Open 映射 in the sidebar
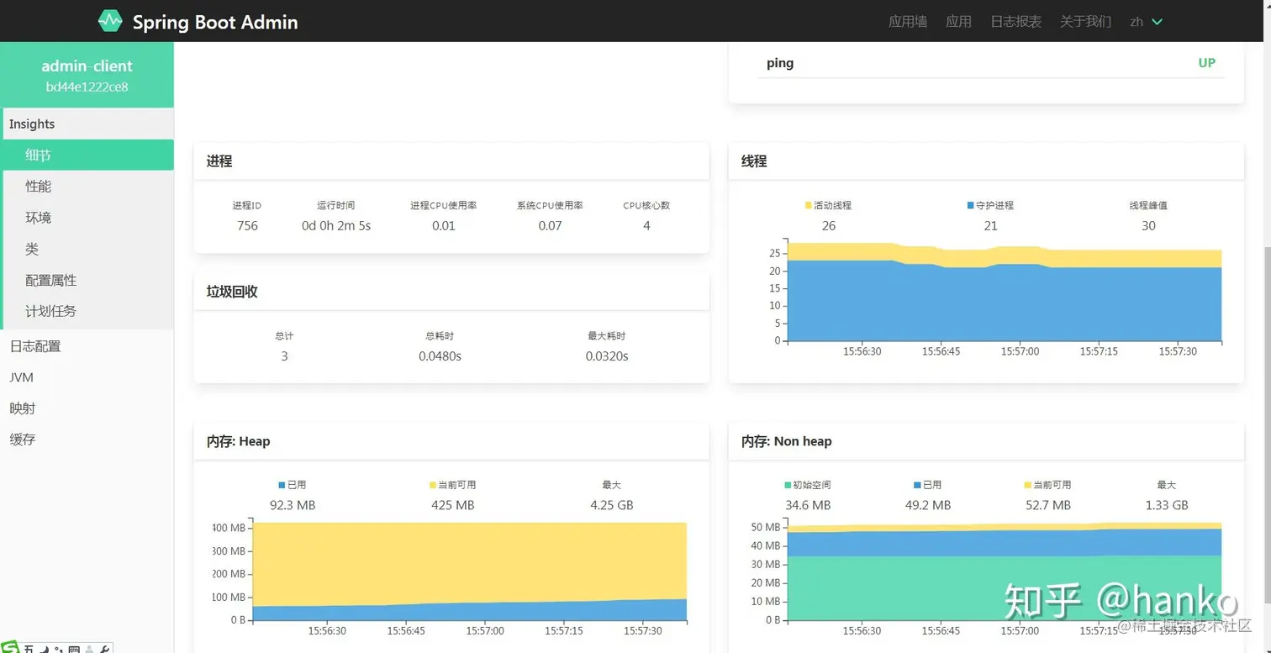 coord(87,408)
